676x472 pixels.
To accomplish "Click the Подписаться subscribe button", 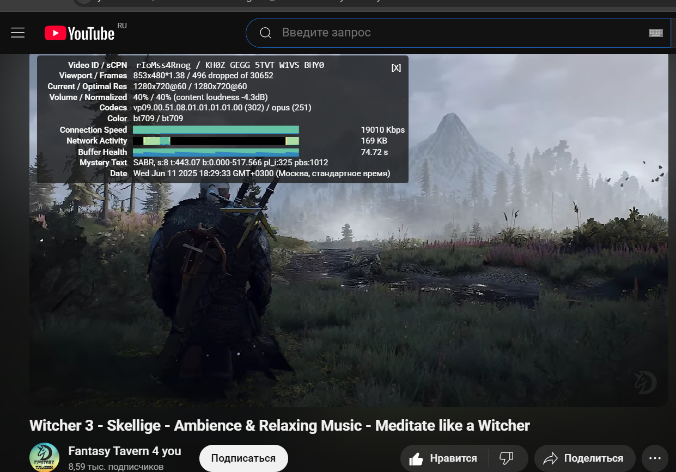I will pos(243,458).
